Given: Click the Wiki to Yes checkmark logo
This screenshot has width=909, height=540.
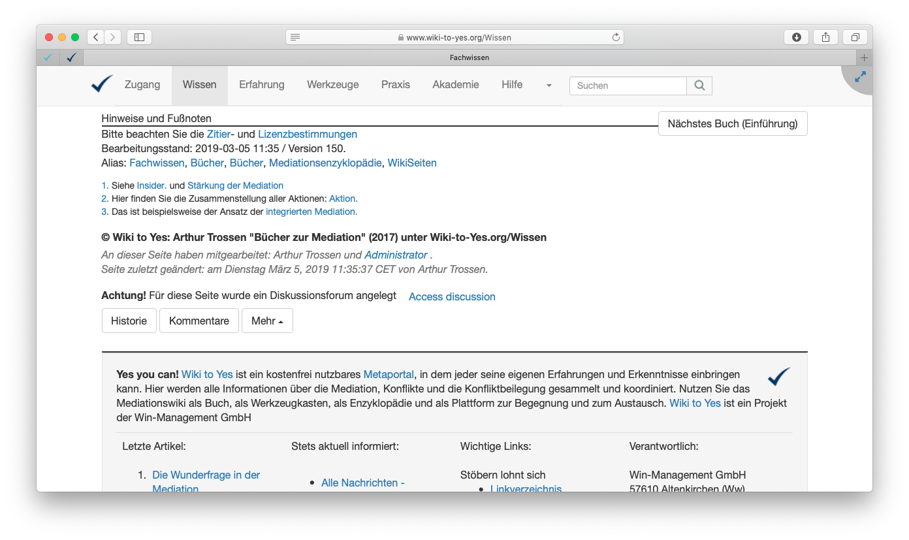Looking at the screenshot, I should click(102, 84).
